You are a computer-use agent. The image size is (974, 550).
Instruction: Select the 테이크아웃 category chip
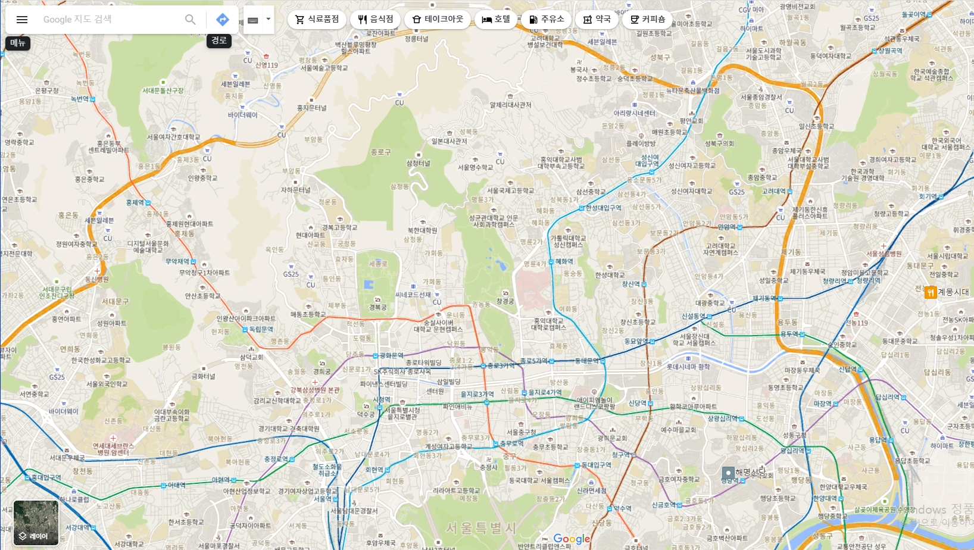(x=438, y=20)
